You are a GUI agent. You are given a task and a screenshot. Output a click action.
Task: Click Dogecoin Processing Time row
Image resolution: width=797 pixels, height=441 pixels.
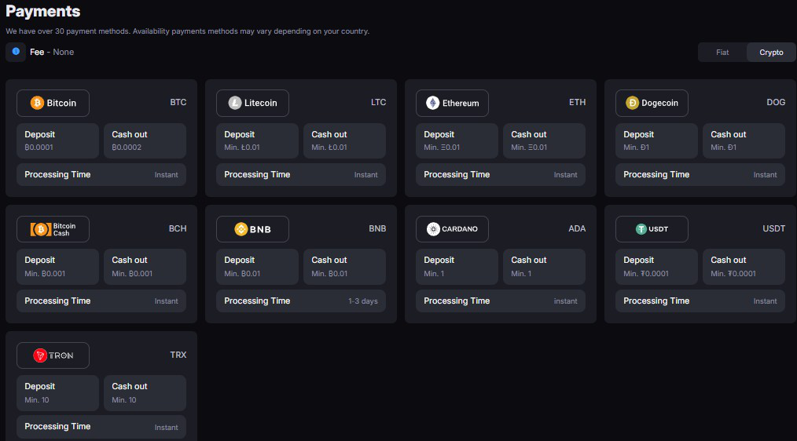(x=700, y=174)
